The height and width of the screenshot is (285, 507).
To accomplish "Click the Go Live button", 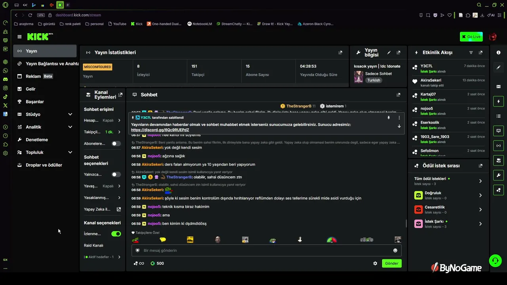I will pos(471,37).
